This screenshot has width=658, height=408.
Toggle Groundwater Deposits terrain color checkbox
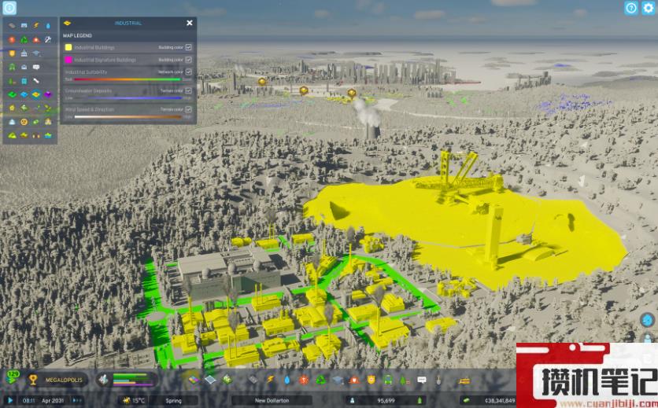point(188,90)
